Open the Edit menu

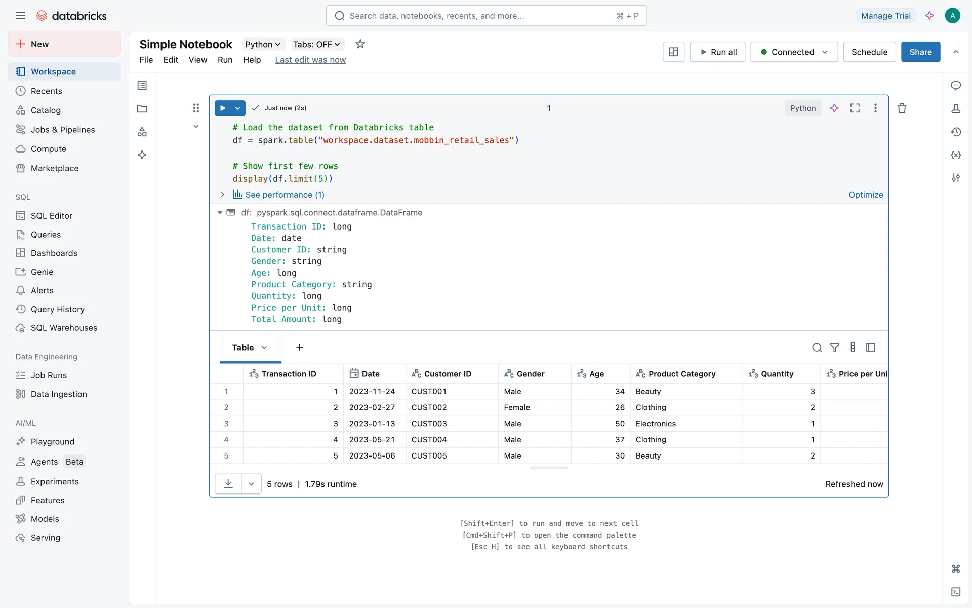coord(171,60)
